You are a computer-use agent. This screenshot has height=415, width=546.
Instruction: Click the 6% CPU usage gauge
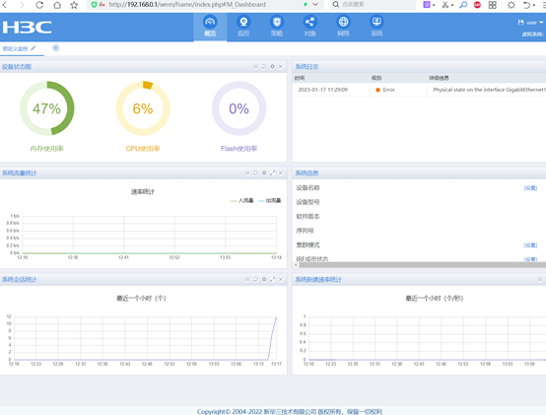pyautogui.click(x=143, y=108)
